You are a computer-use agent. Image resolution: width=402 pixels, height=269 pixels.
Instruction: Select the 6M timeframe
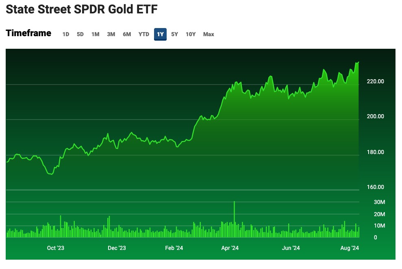click(127, 35)
